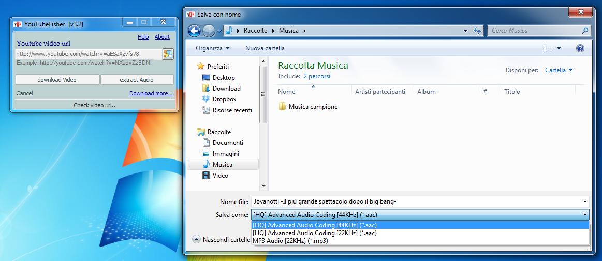Click the sidebar scroll-down arrow

263,186
